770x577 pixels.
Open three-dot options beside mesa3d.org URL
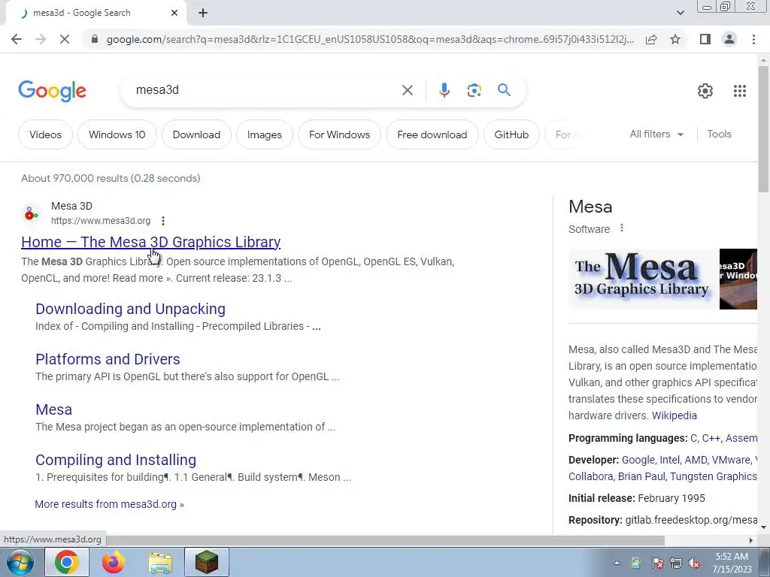pyautogui.click(x=163, y=221)
